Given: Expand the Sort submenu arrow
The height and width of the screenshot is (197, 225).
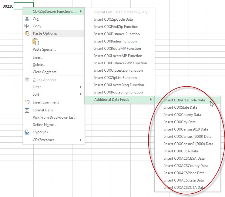Looking at the screenshot, I should [x=81, y=94].
